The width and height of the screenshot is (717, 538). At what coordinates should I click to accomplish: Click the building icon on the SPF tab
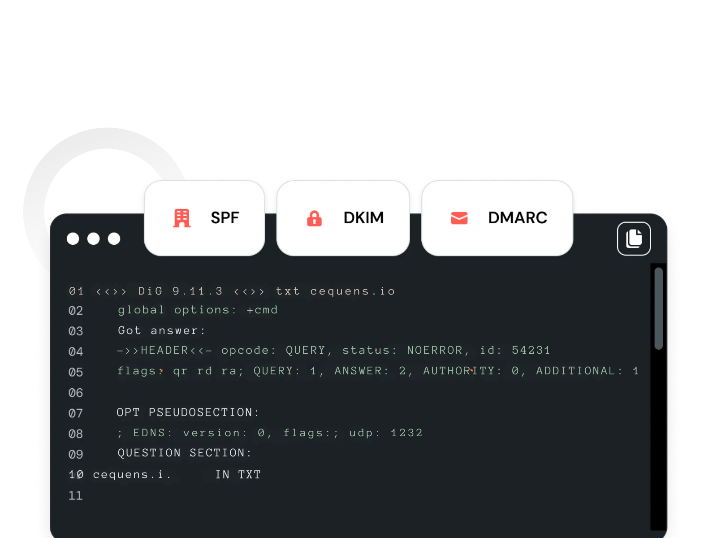point(181,218)
